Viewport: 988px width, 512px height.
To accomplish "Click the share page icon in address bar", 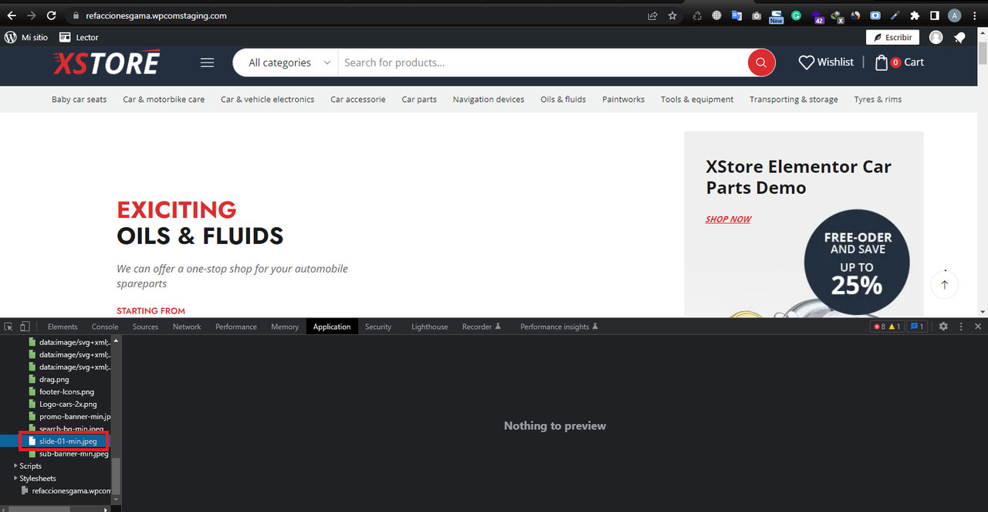I will [652, 15].
